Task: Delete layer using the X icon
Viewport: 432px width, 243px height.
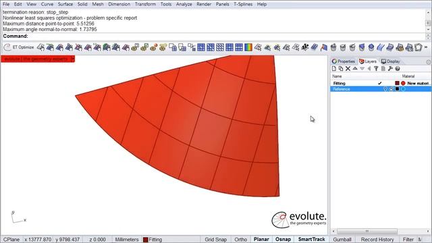Action: pyautogui.click(x=348, y=69)
